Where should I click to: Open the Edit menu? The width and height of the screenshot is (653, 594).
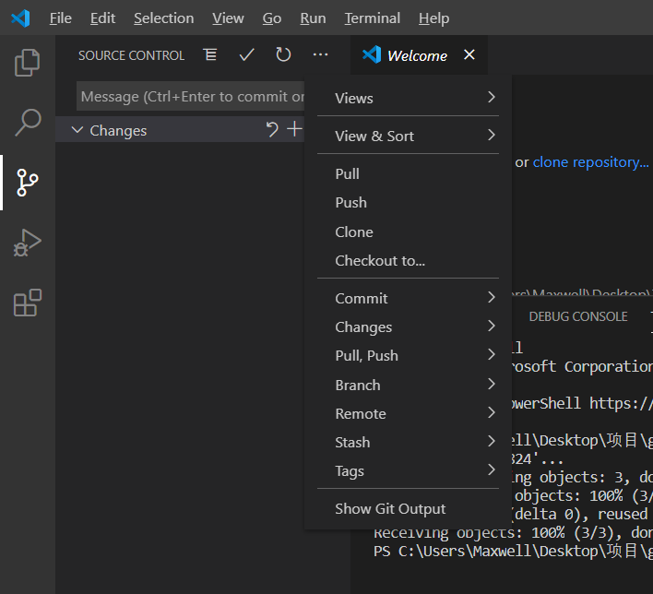tap(102, 18)
